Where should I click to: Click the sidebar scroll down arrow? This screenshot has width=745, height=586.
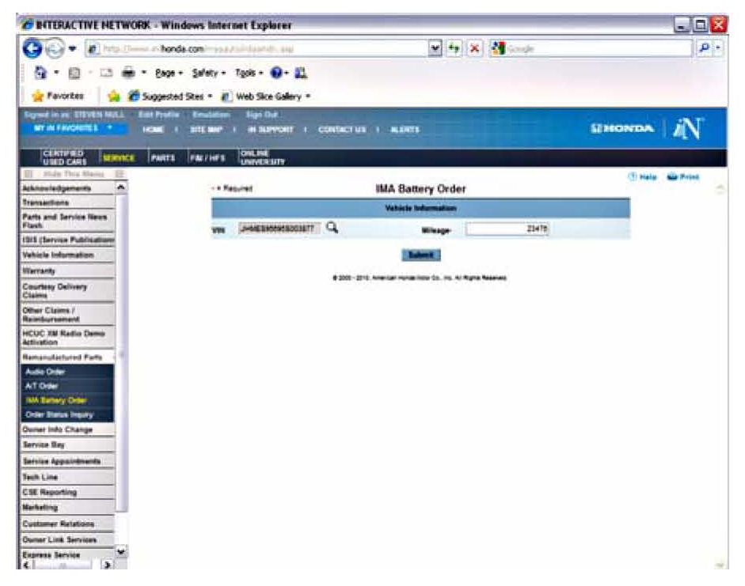click(121, 550)
